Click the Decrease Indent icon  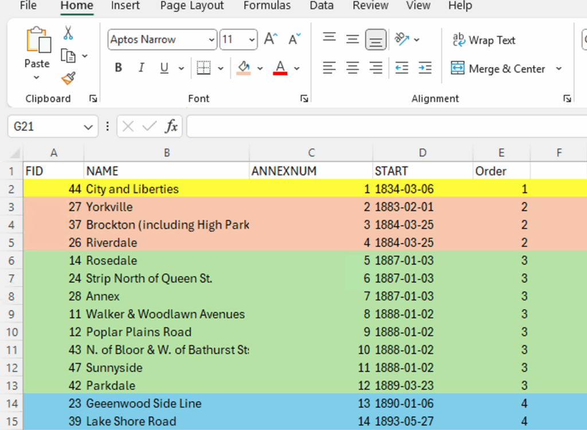click(402, 68)
